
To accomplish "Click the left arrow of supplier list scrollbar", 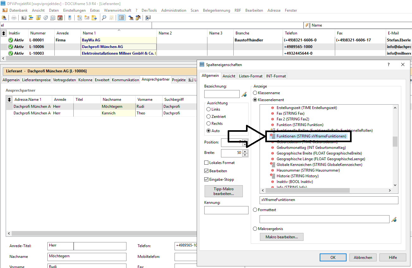I will click(x=3, y=58).
